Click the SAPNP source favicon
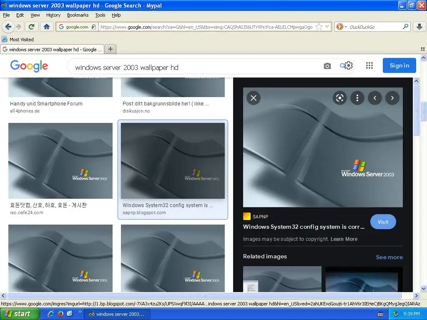427x320 pixels. click(x=247, y=216)
